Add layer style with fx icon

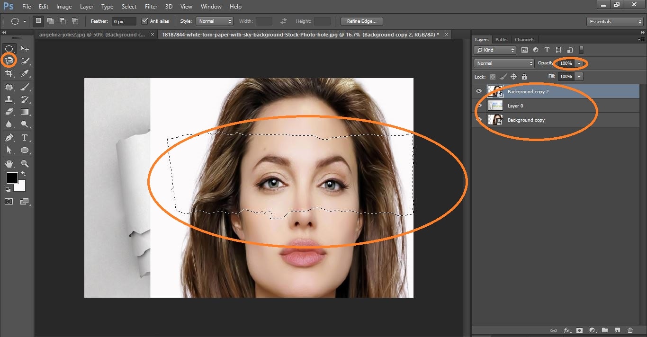coord(566,330)
